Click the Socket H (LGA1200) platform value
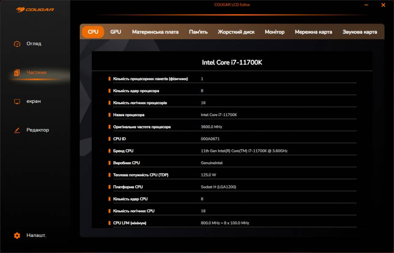This screenshot has width=394, height=253. [x=218, y=187]
